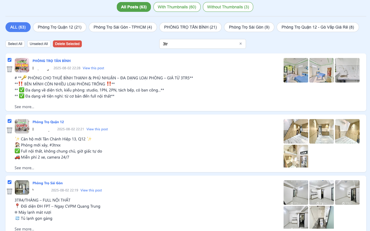The image size is (370, 231).
Task: Uncheck the PHÒNG TRỌ TÂN BÌNH post checkbox
Action: tap(10, 60)
